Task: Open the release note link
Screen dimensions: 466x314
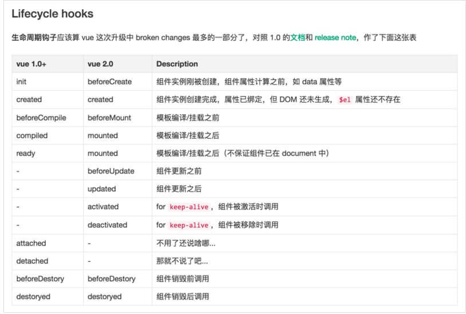Action: click(x=335, y=38)
